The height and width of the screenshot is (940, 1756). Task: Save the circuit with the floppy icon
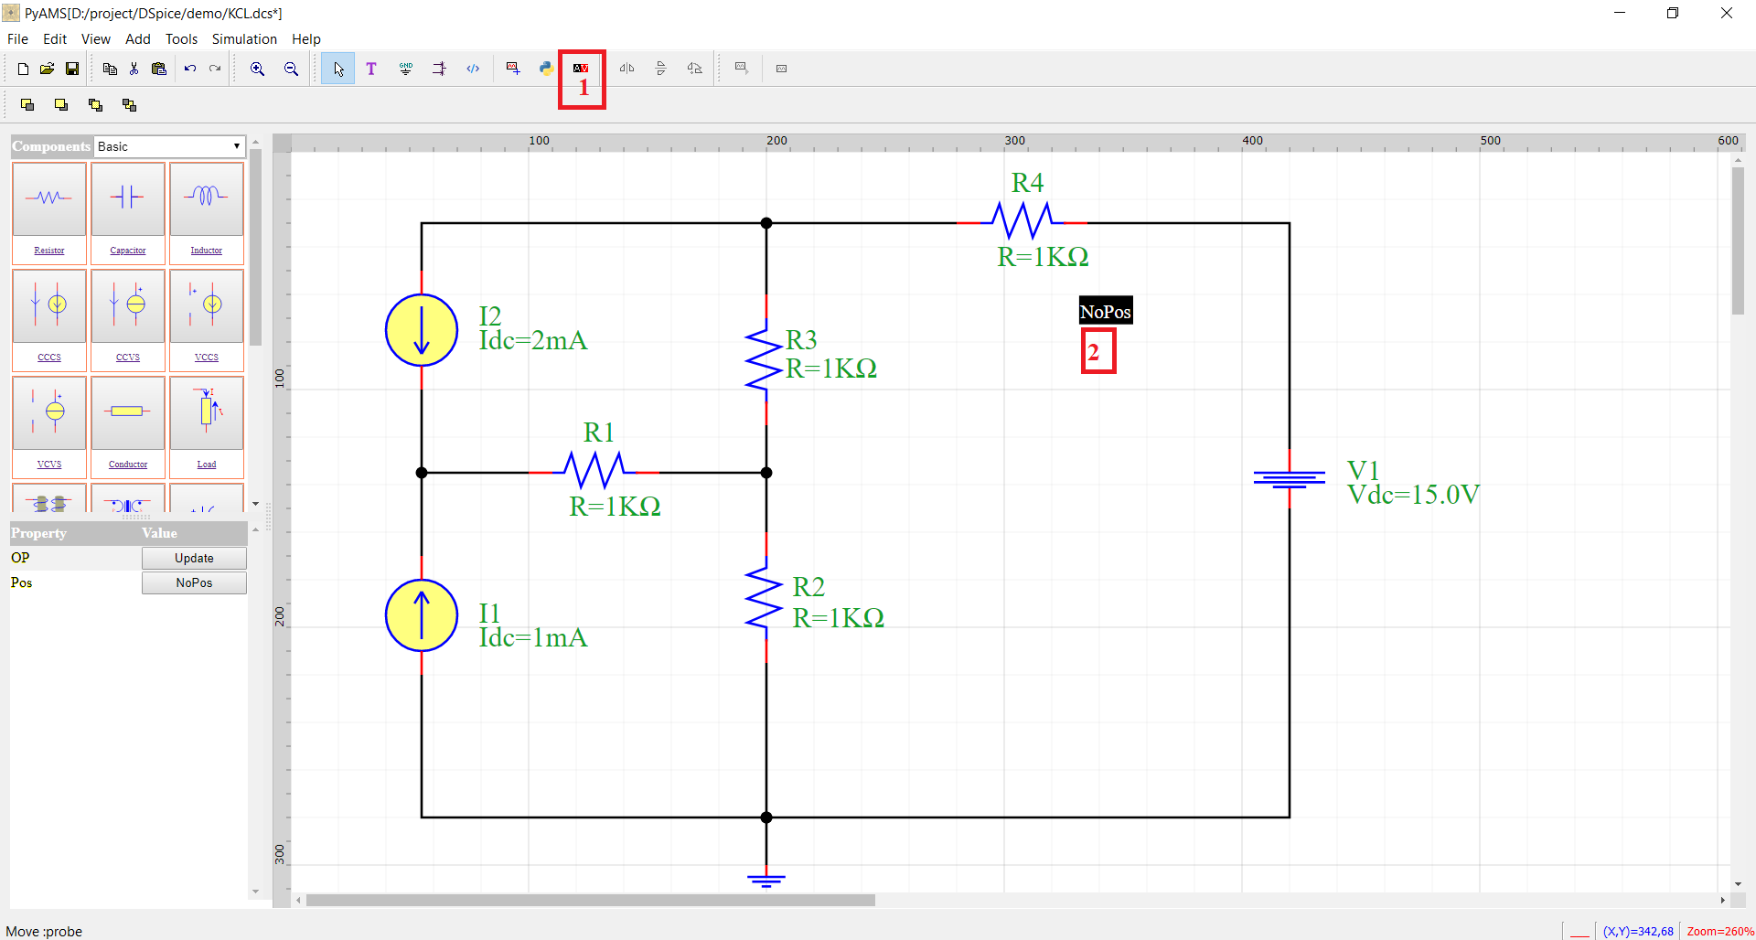tap(71, 69)
